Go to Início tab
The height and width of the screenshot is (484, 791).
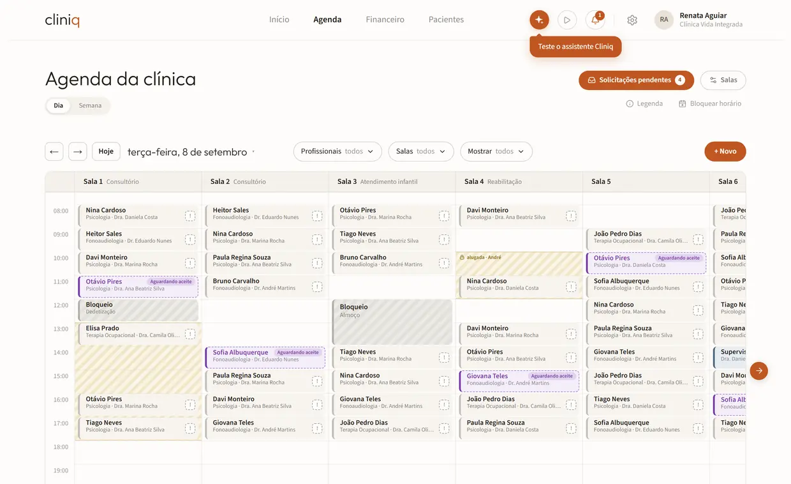point(279,20)
